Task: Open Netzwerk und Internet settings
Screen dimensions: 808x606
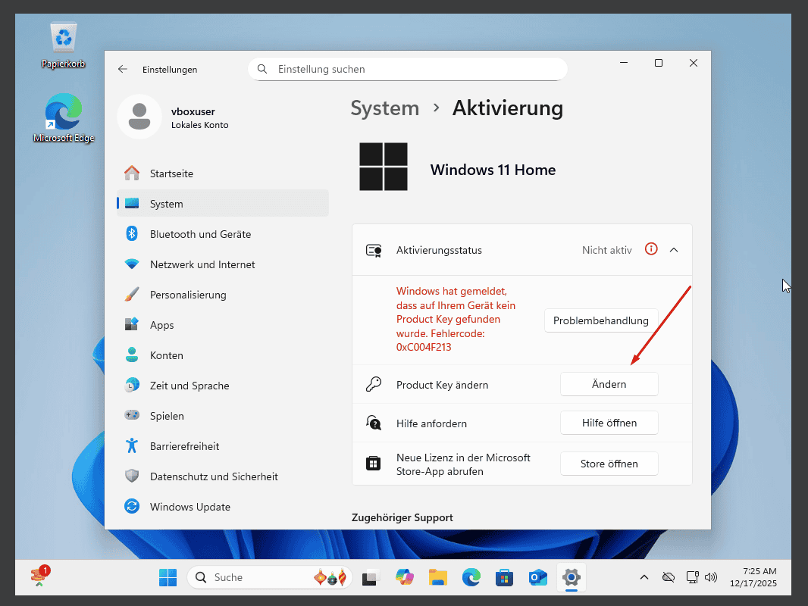Action: click(x=202, y=264)
